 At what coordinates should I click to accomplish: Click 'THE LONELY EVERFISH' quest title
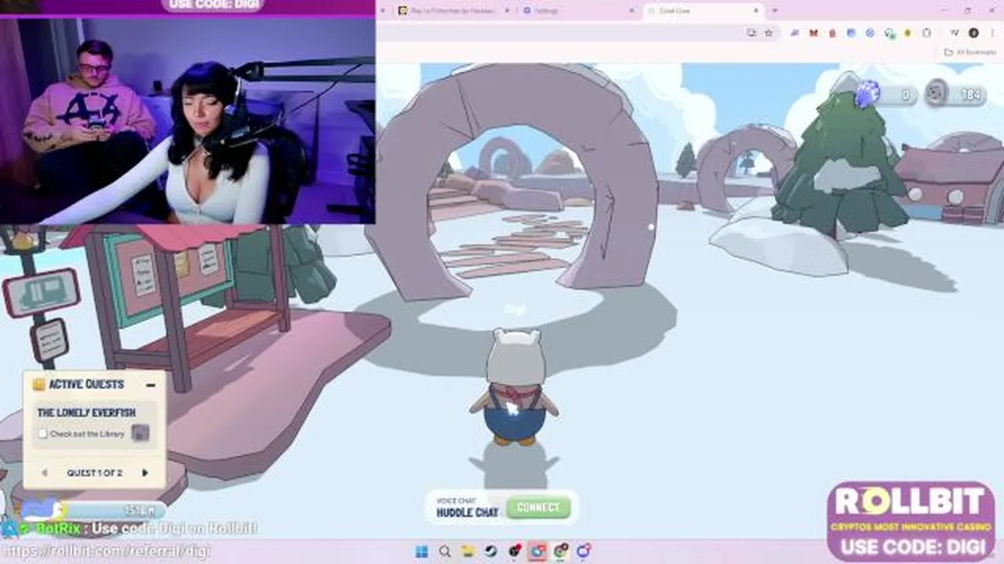[86, 413]
